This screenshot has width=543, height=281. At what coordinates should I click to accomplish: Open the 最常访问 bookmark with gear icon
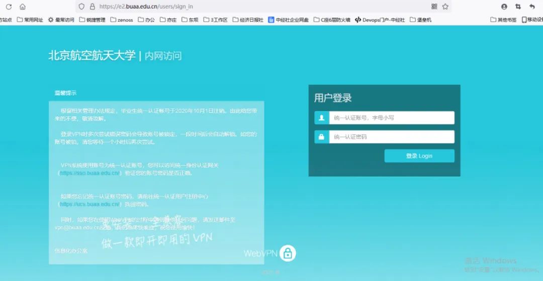pos(61,20)
